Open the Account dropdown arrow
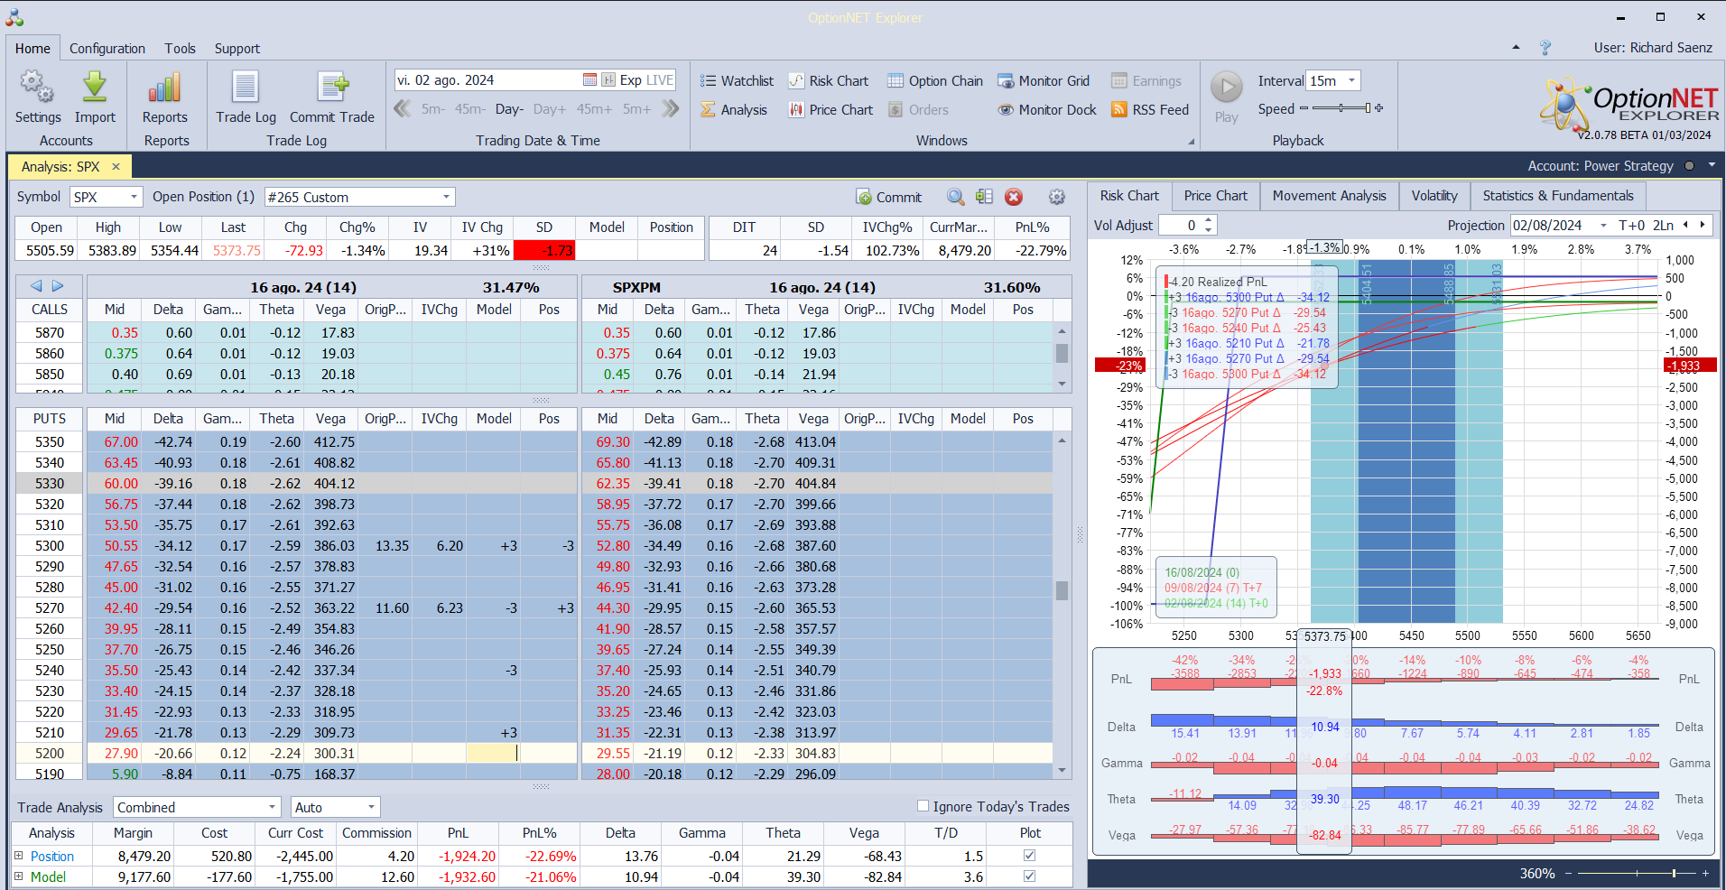The height and width of the screenshot is (890, 1726). click(x=1712, y=165)
